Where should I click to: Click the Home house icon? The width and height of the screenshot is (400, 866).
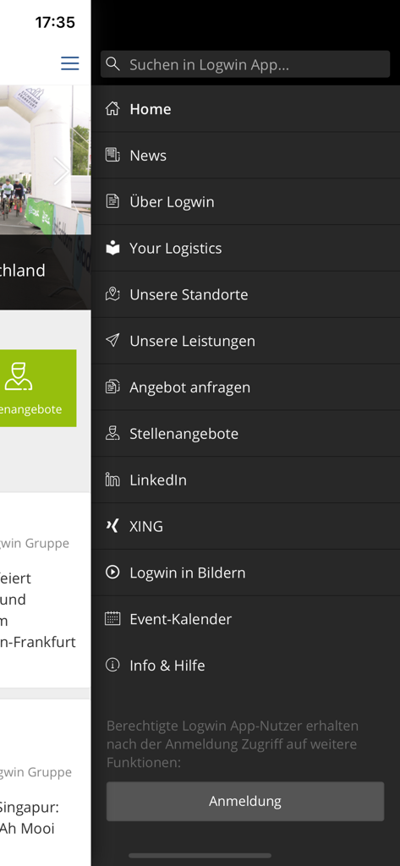pos(112,109)
